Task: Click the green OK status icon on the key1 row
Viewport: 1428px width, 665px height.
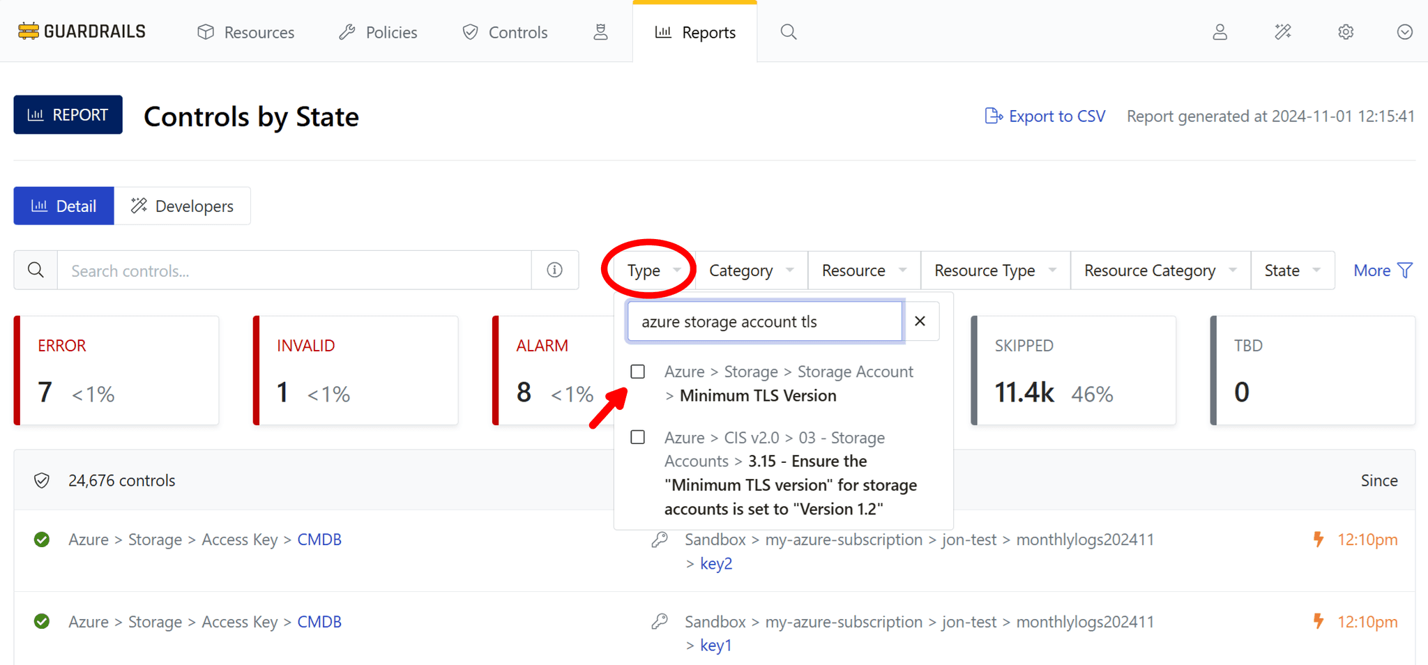Action: click(x=42, y=621)
